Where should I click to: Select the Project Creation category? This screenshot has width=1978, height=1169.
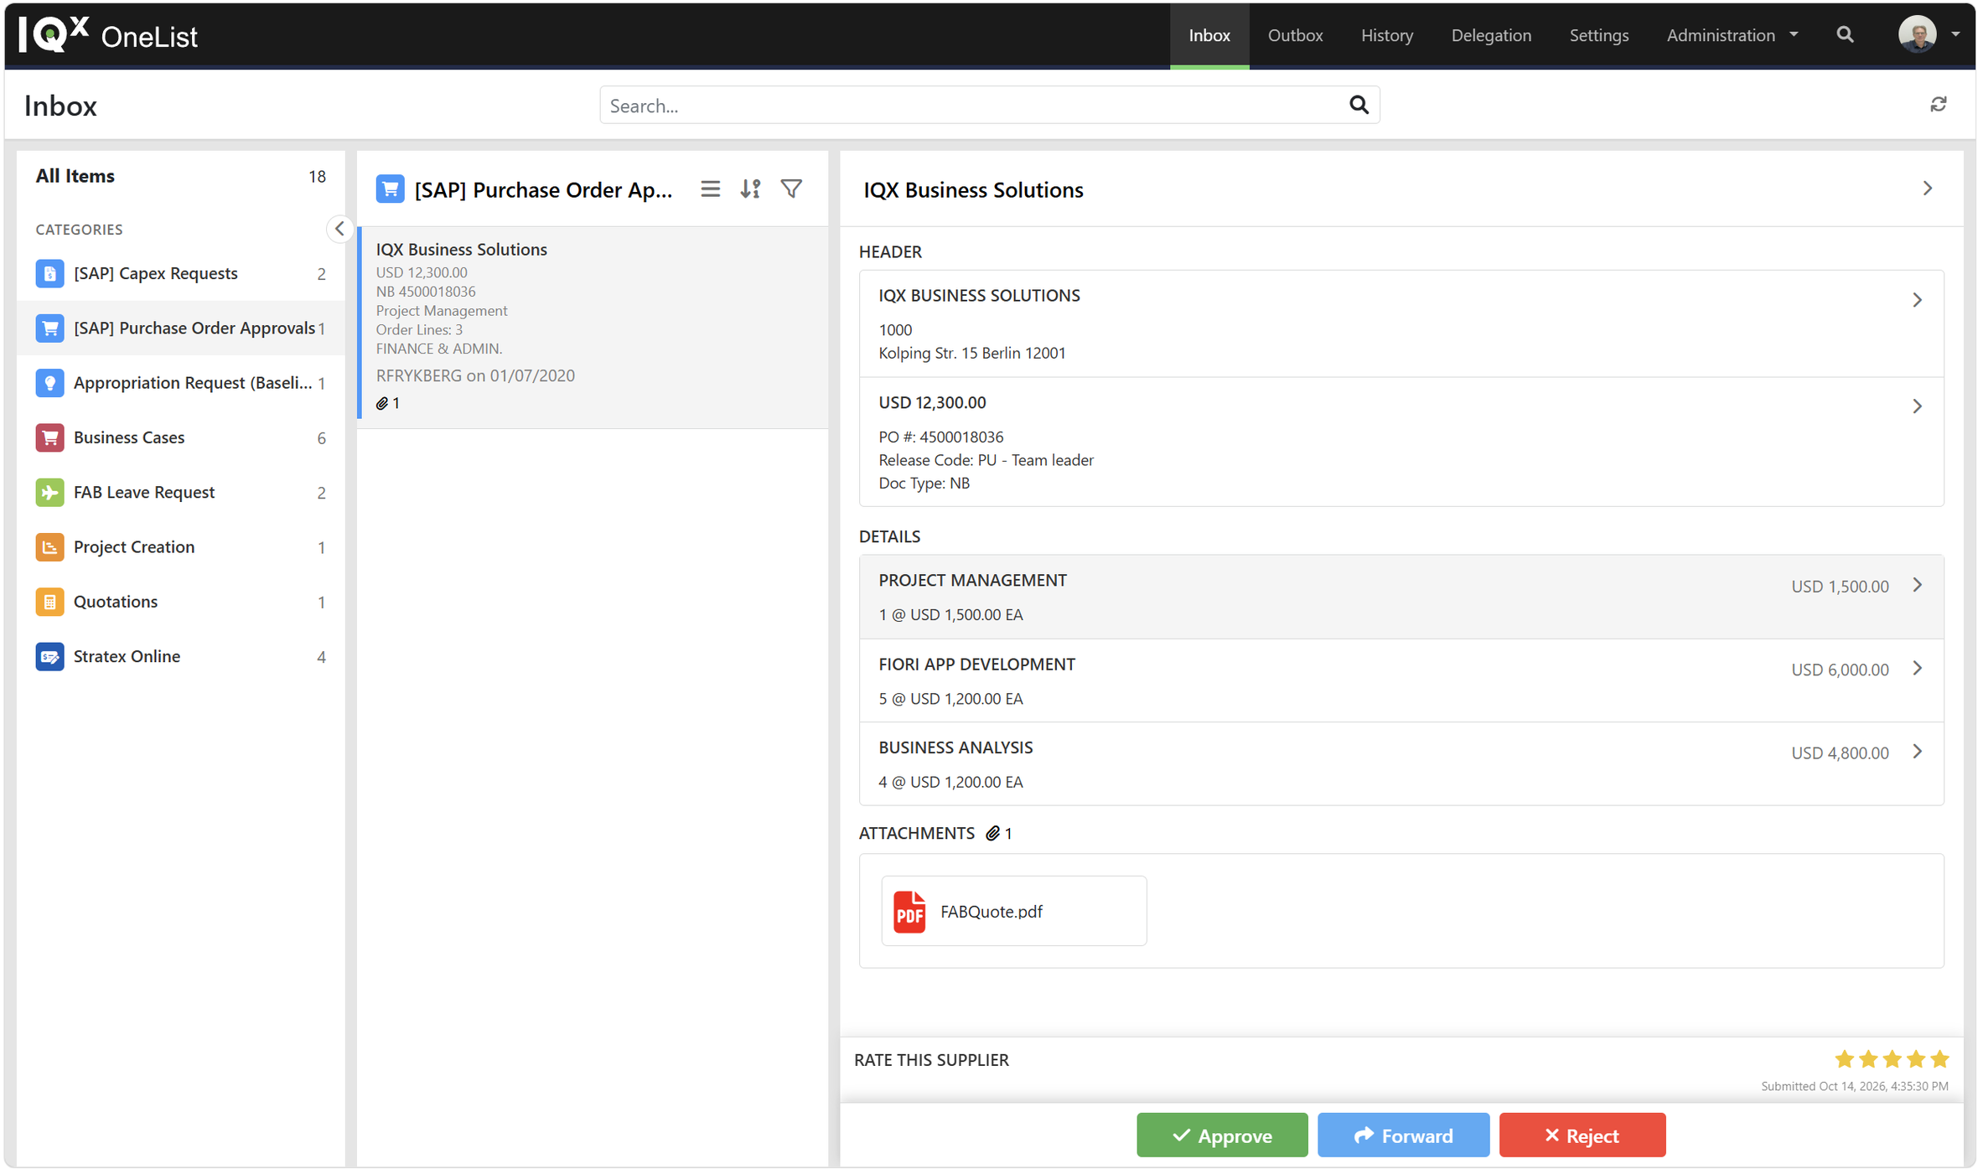tap(179, 547)
